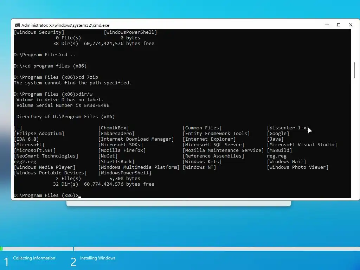
Task: Click the '[Embarcadero]' directory entry
Action: coord(116,133)
